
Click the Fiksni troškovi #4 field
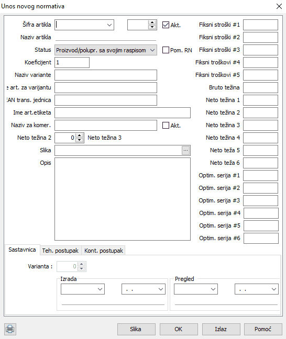click(x=260, y=62)
